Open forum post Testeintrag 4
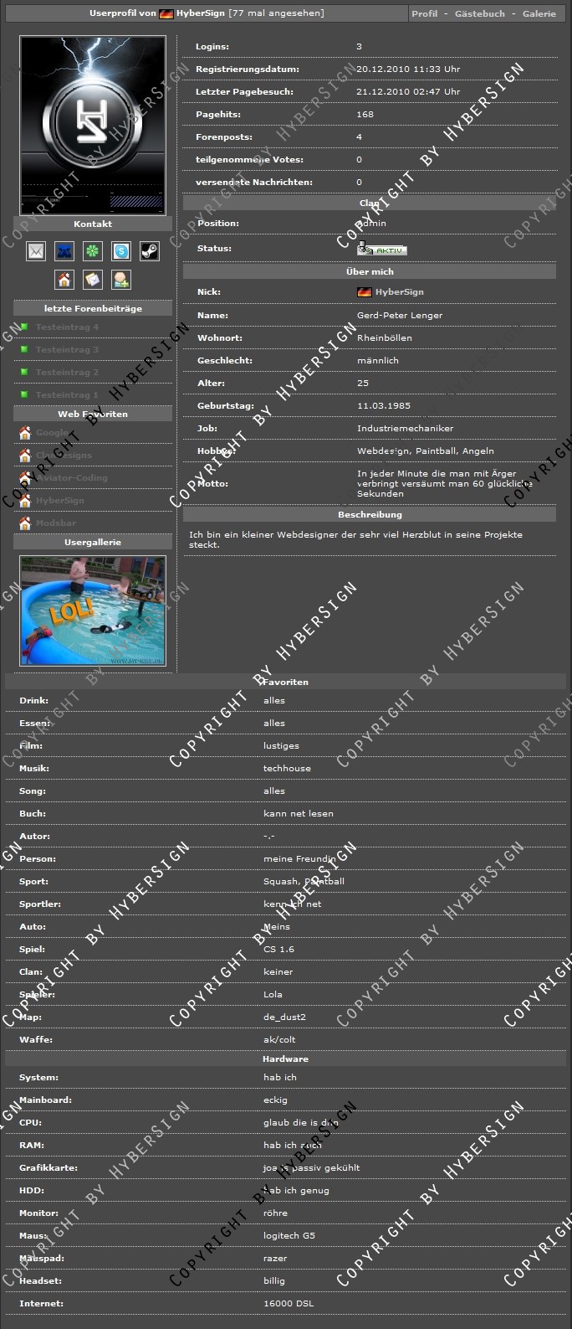572x1329 pixels. (x=67, y=327)
